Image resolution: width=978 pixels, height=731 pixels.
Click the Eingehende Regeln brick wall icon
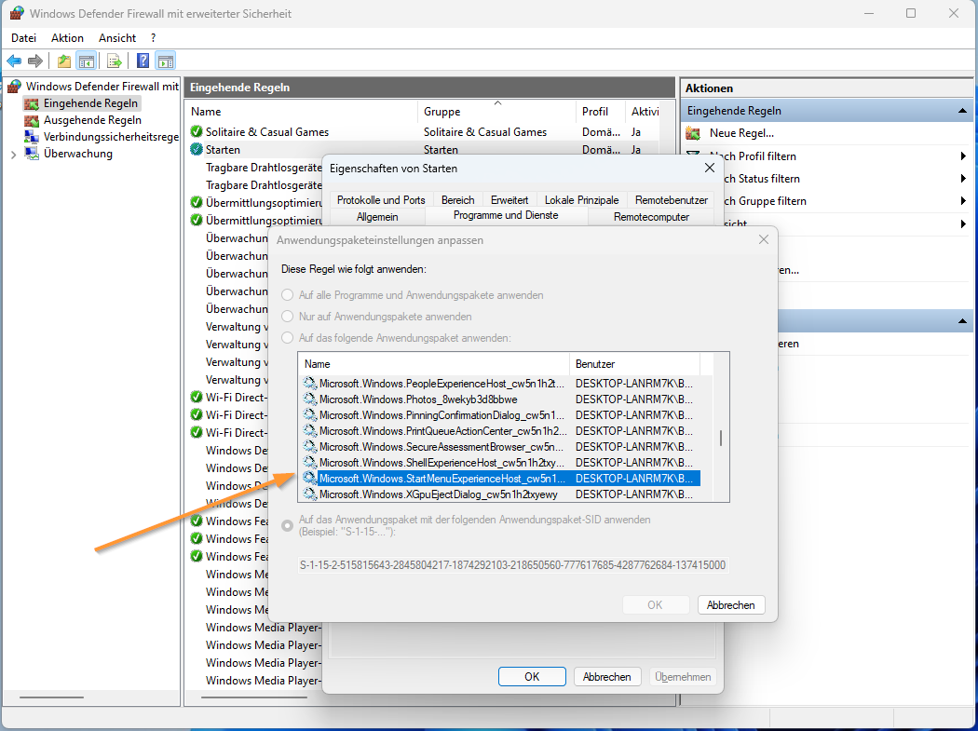click(x=32, y=103)
